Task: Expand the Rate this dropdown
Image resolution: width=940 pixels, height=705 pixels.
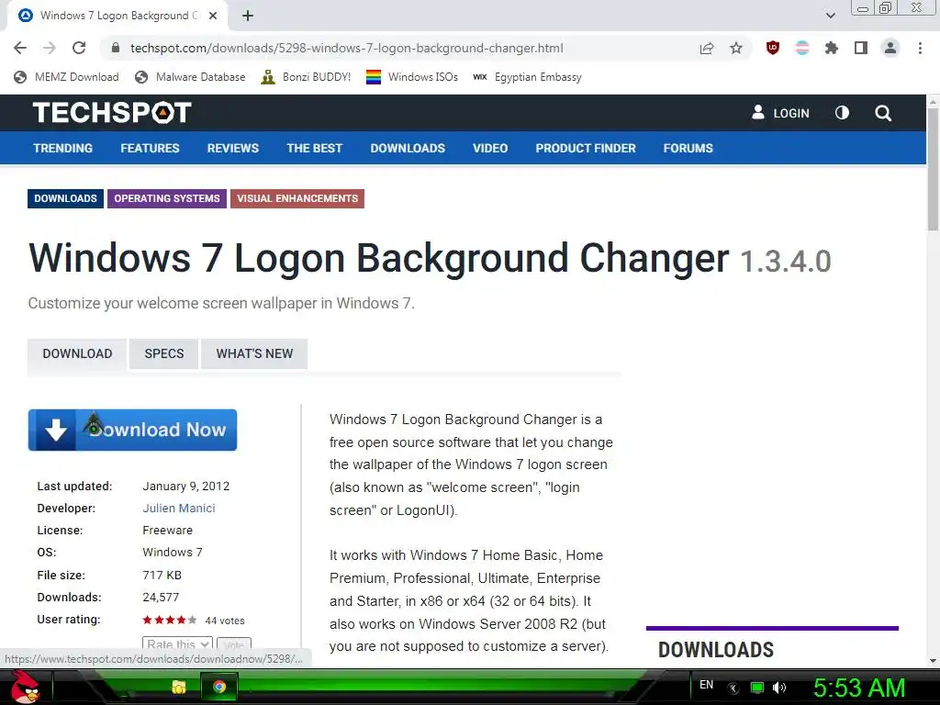Action: click(177, 643)
